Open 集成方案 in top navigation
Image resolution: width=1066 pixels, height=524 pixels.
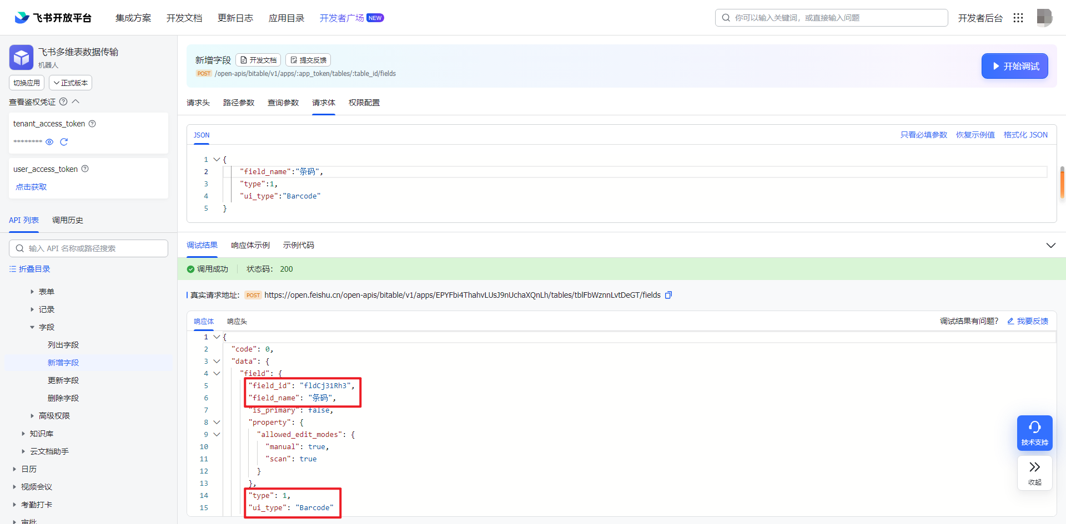pos(133,18)
